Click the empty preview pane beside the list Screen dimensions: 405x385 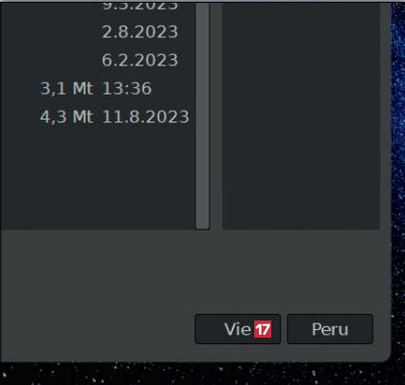tap(302, 116)
